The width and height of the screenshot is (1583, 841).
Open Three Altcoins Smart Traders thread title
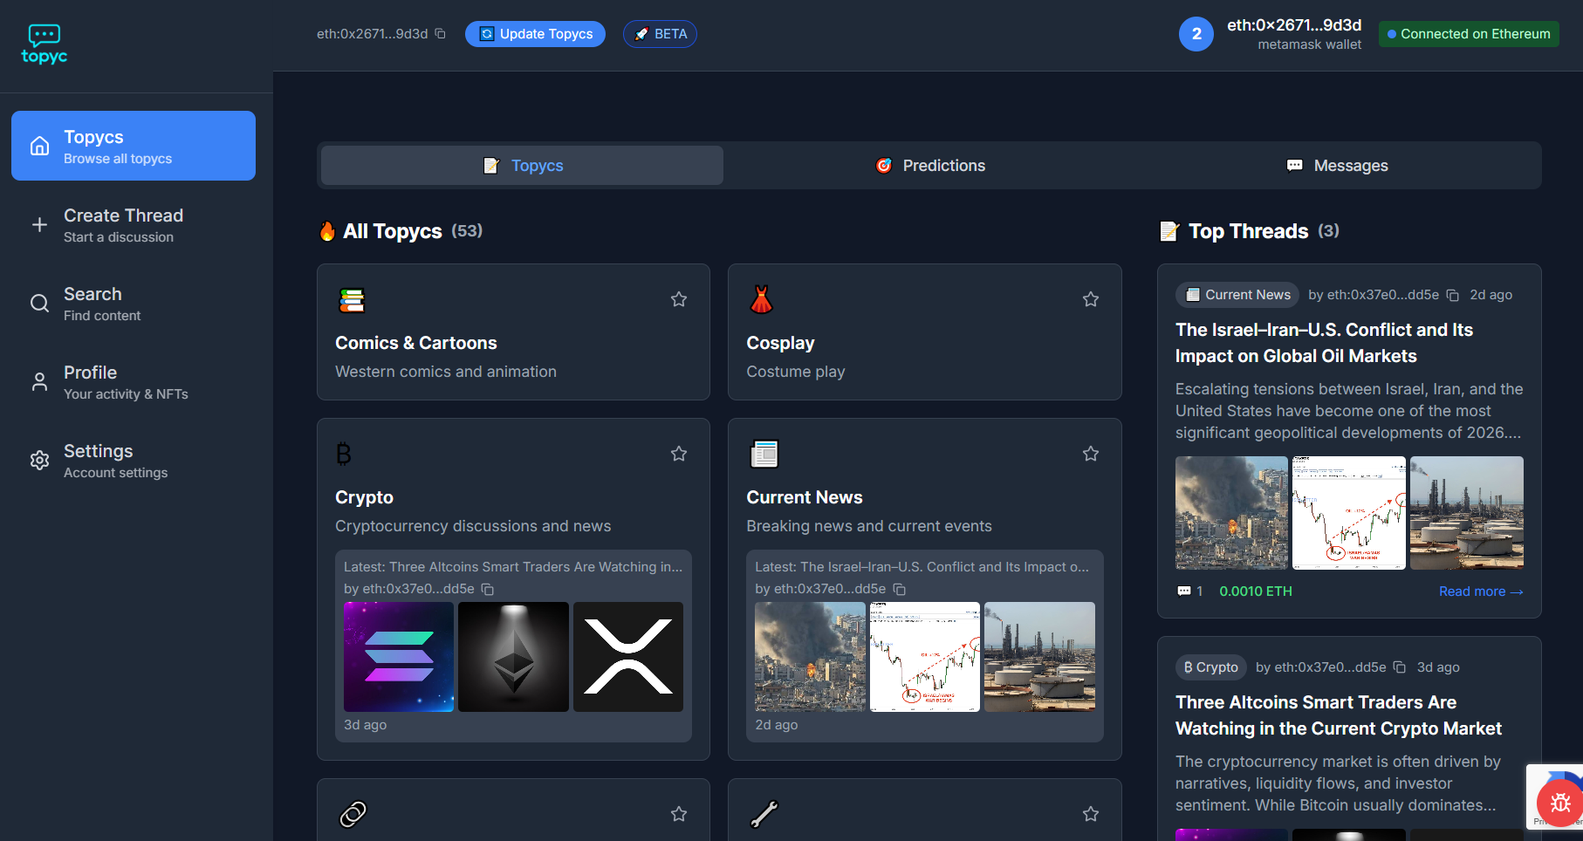[1339, 715]
